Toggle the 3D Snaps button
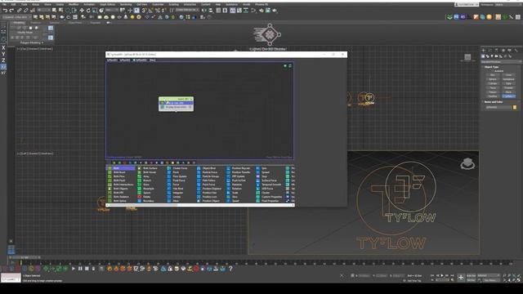Viewport: 523px width, 294px height. (x=144, y=11)
